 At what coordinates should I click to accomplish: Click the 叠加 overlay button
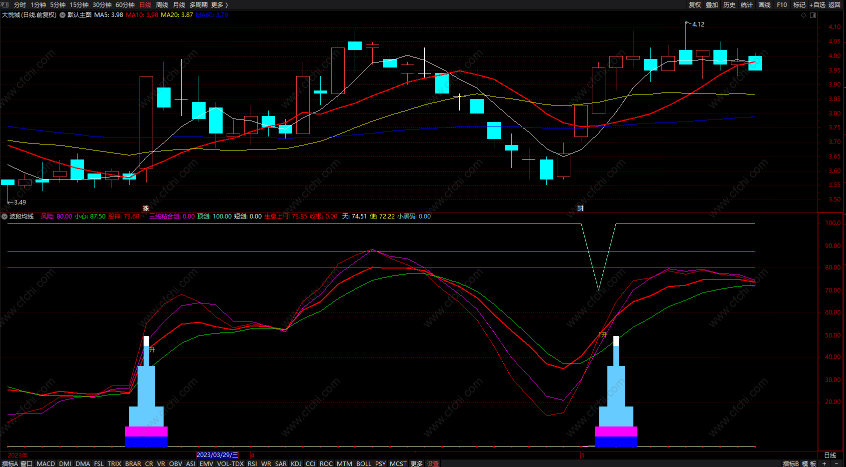[x=712, y=4]
